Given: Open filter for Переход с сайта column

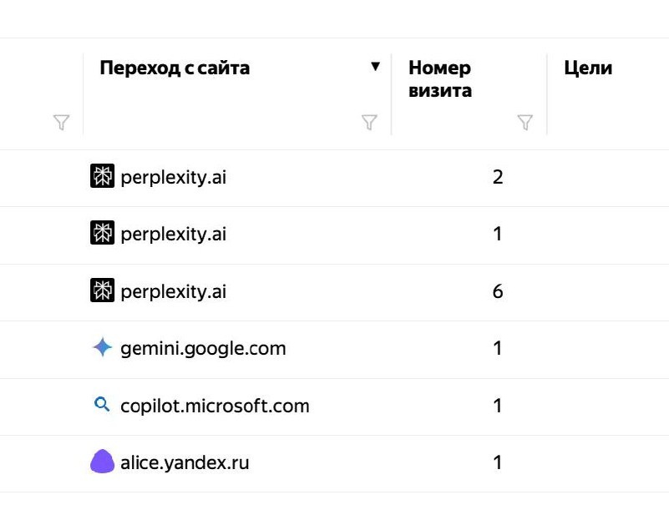Looking at the screenshot, I should 369,123.
